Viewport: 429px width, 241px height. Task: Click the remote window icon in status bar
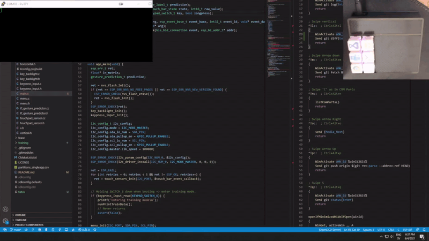pyautogui.click(x=4, y=230)
